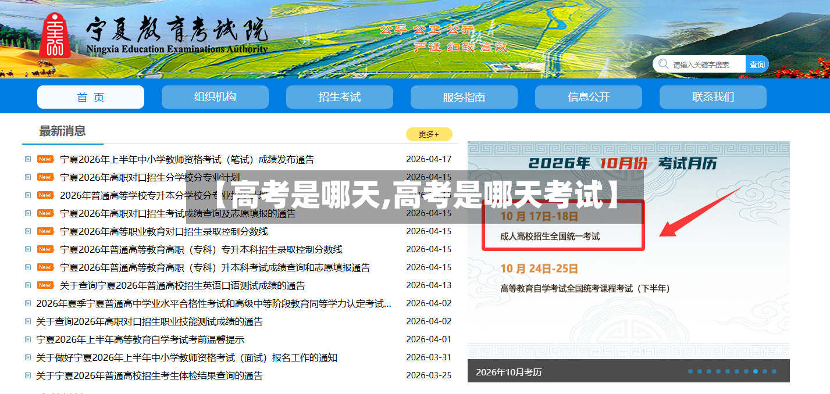Click date 2026-03-31 in news list

tap(429, 357)
